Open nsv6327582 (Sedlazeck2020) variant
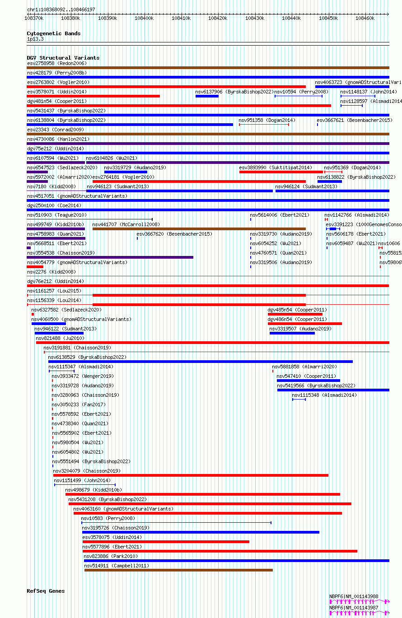The height and width of the screenshot is (618, 402). click(66, 310)
